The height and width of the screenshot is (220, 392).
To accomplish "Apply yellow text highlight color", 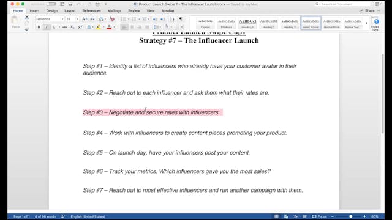I will point(98,27).
